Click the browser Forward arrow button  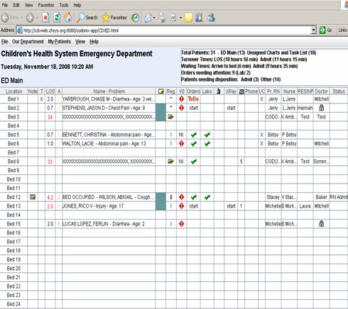pos(30,18)
